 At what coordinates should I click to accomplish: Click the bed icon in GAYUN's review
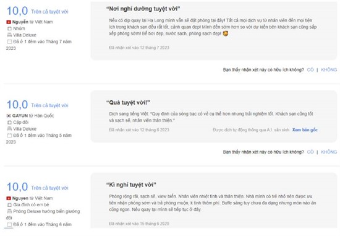click(x=9, y=129)
